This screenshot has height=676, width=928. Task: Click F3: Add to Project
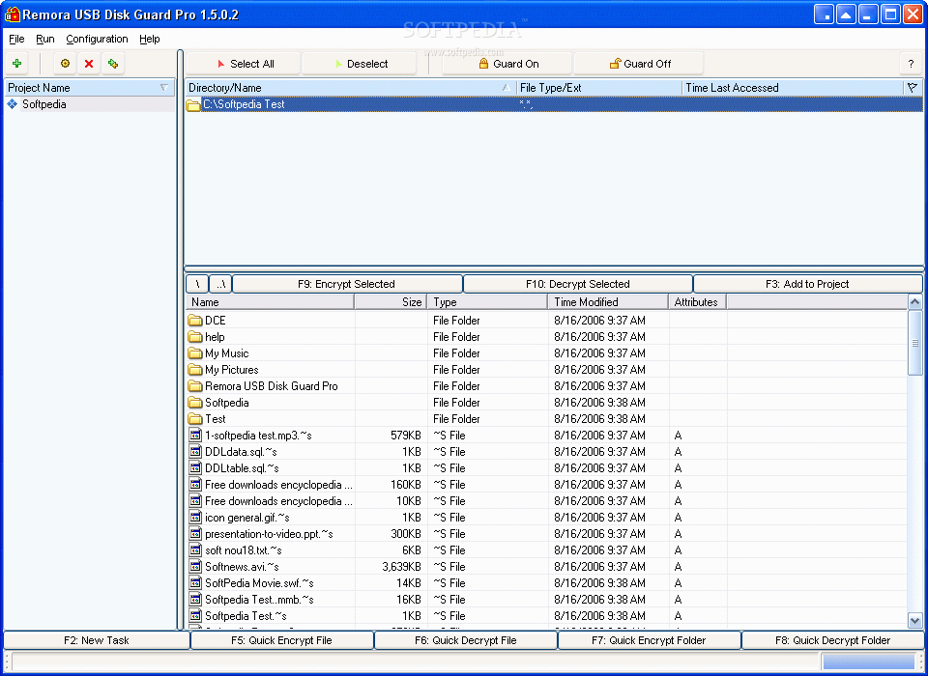click(808, 284)
